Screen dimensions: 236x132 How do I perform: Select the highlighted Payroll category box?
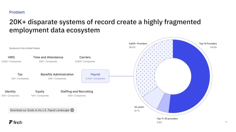[95, 76]
